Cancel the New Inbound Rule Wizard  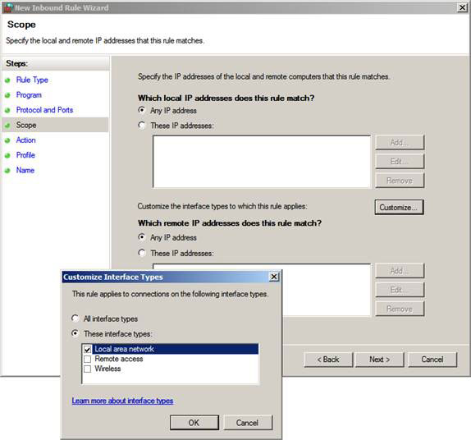(x=432, y=360)
